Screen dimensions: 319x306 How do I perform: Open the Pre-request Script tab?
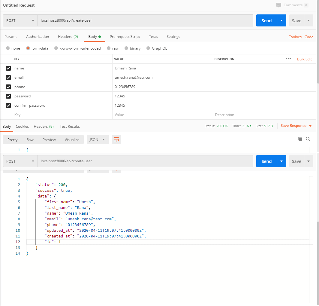click(125, 37)
